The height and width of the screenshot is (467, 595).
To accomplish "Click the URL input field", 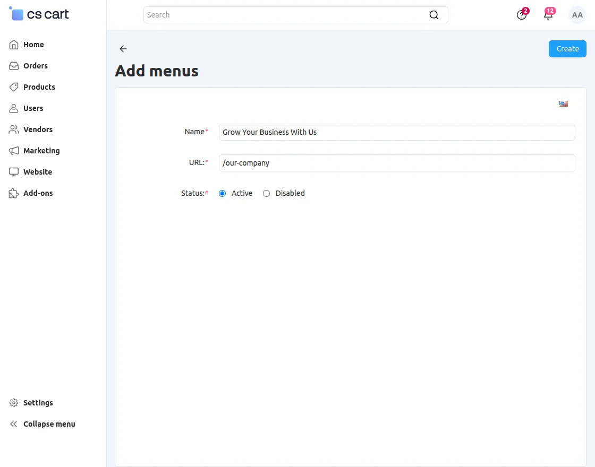I will 397,162.
